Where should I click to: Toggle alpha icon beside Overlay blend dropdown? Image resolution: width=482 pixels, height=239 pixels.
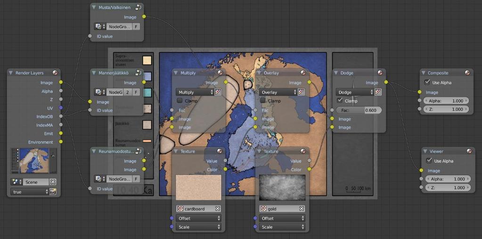(x=302, y=92)
